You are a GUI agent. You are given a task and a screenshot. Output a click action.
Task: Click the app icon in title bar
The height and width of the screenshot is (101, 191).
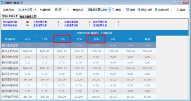click(2, 3)
